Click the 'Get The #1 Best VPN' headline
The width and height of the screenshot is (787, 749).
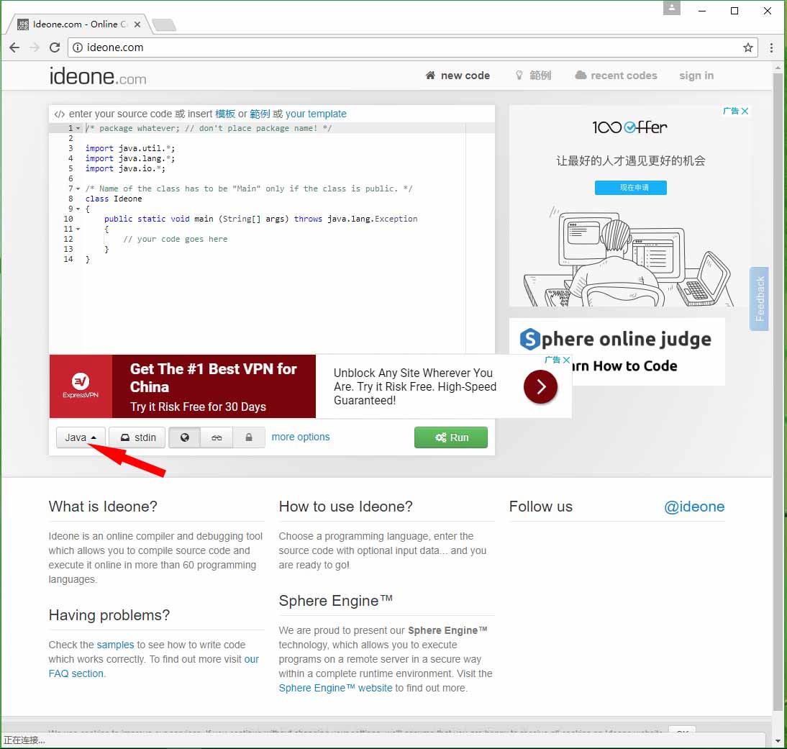click(214, 378)
